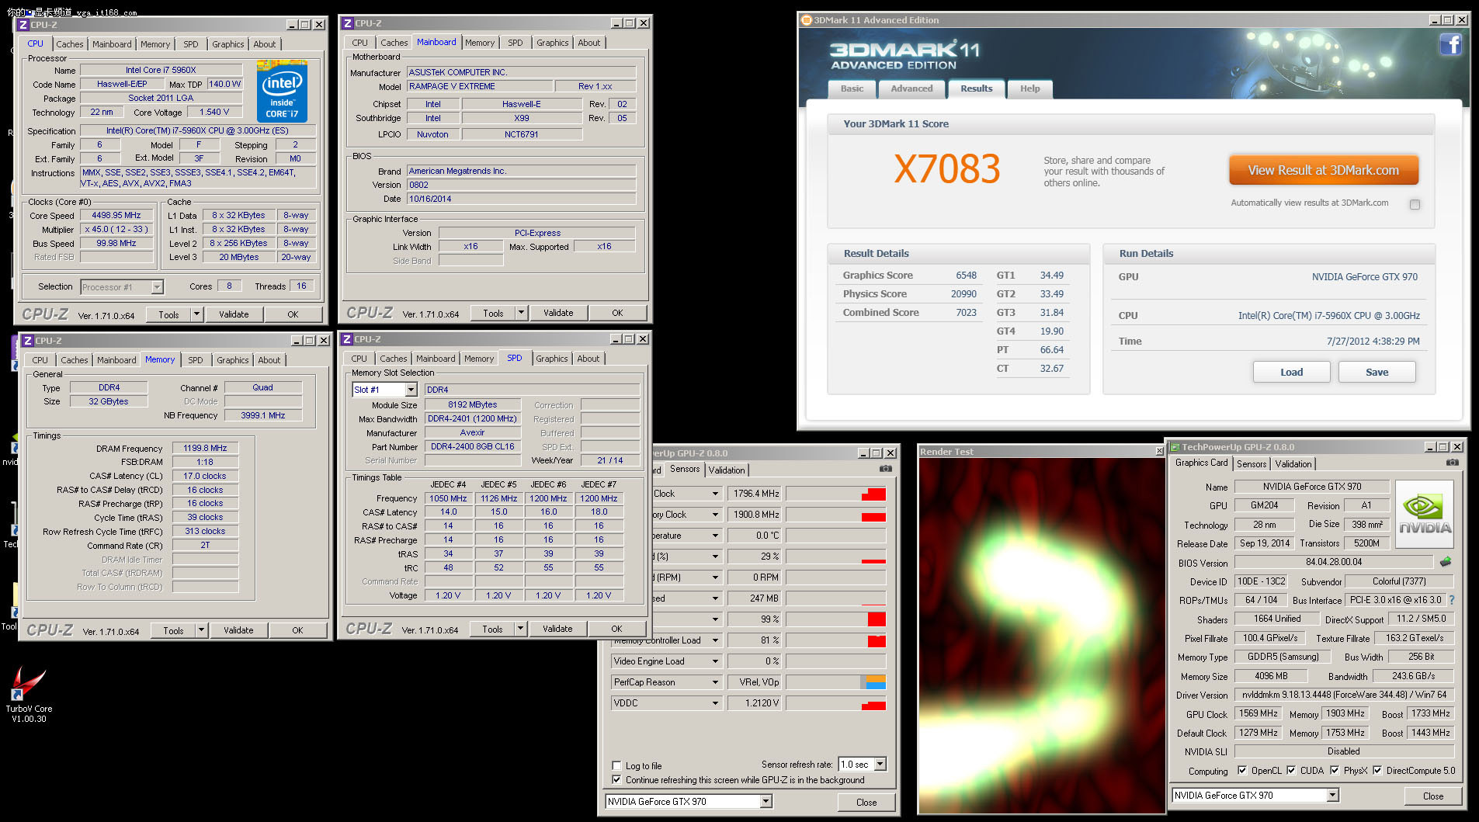The height and width of the screenshot is (822, 1479).
Task: Click View Result at 3DMark.com button
Action: [x=1324, y=171]
